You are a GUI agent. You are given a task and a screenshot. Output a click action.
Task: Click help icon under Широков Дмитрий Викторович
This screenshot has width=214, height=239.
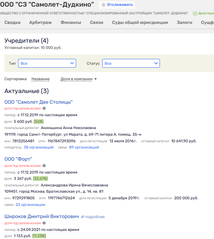(44, 223)
